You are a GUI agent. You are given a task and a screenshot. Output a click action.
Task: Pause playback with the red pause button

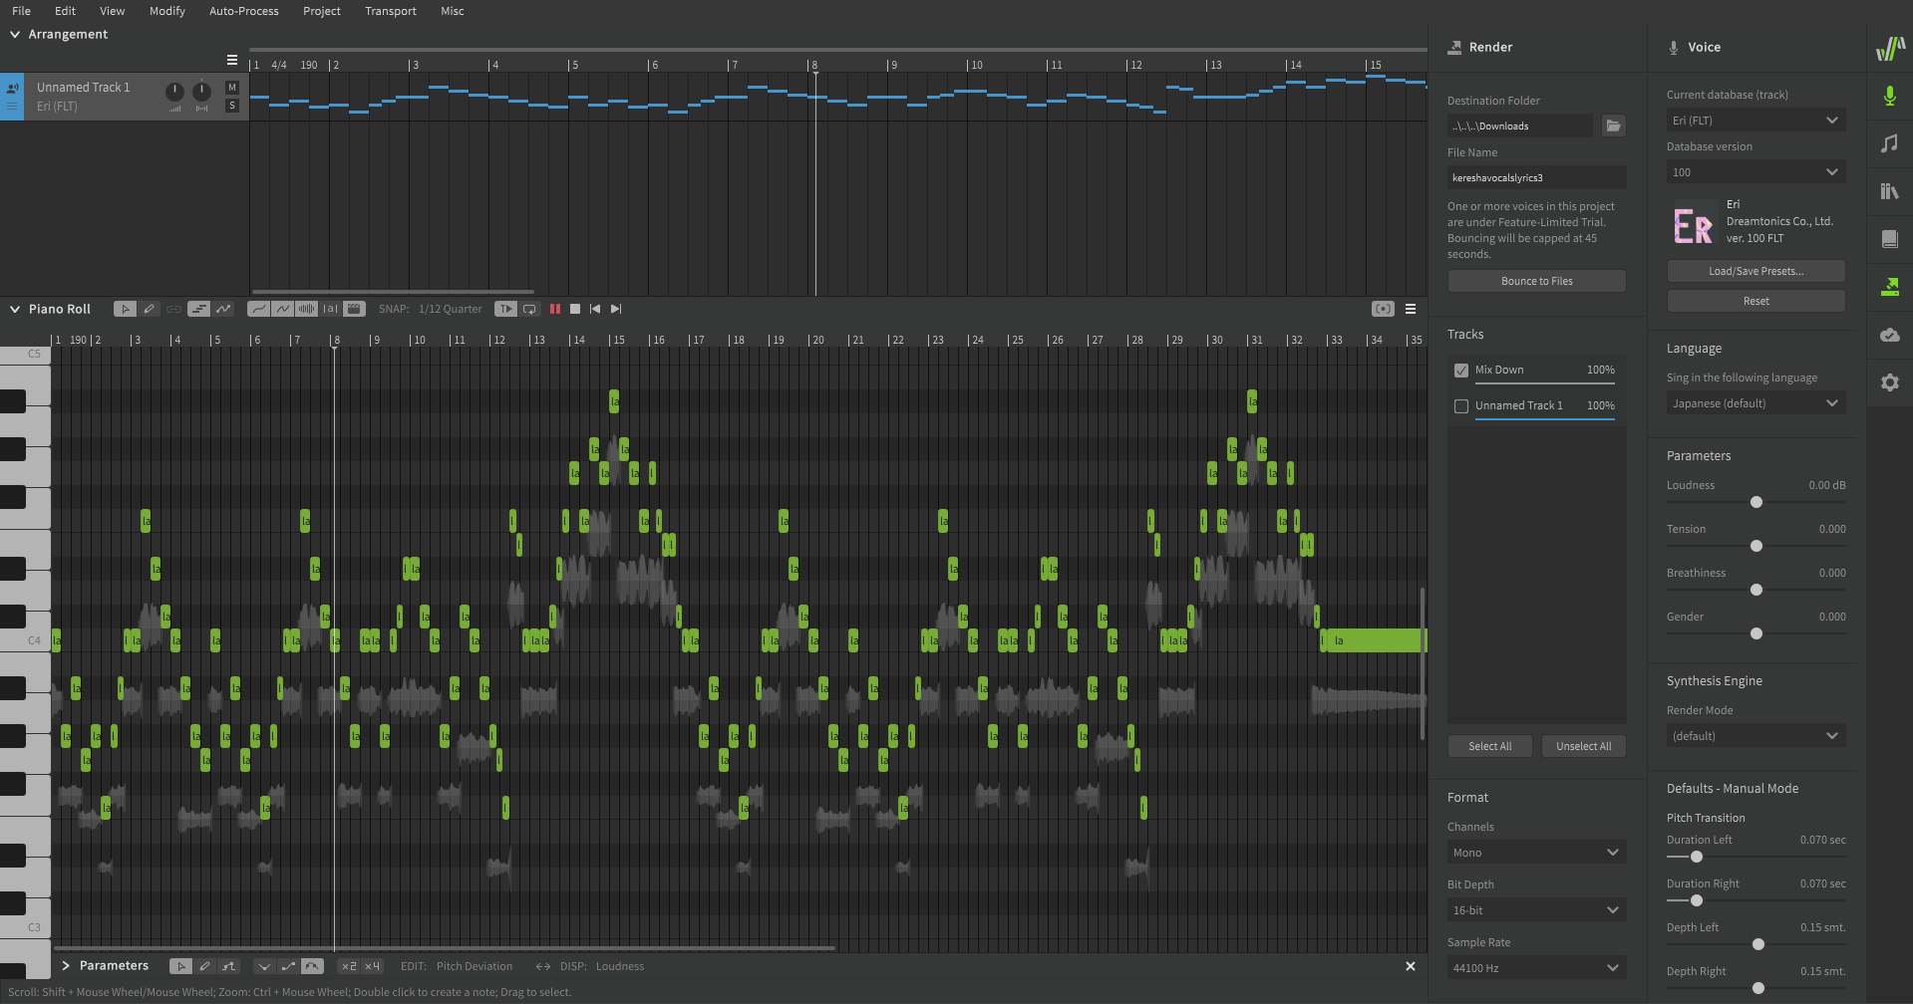click(555, 309)
